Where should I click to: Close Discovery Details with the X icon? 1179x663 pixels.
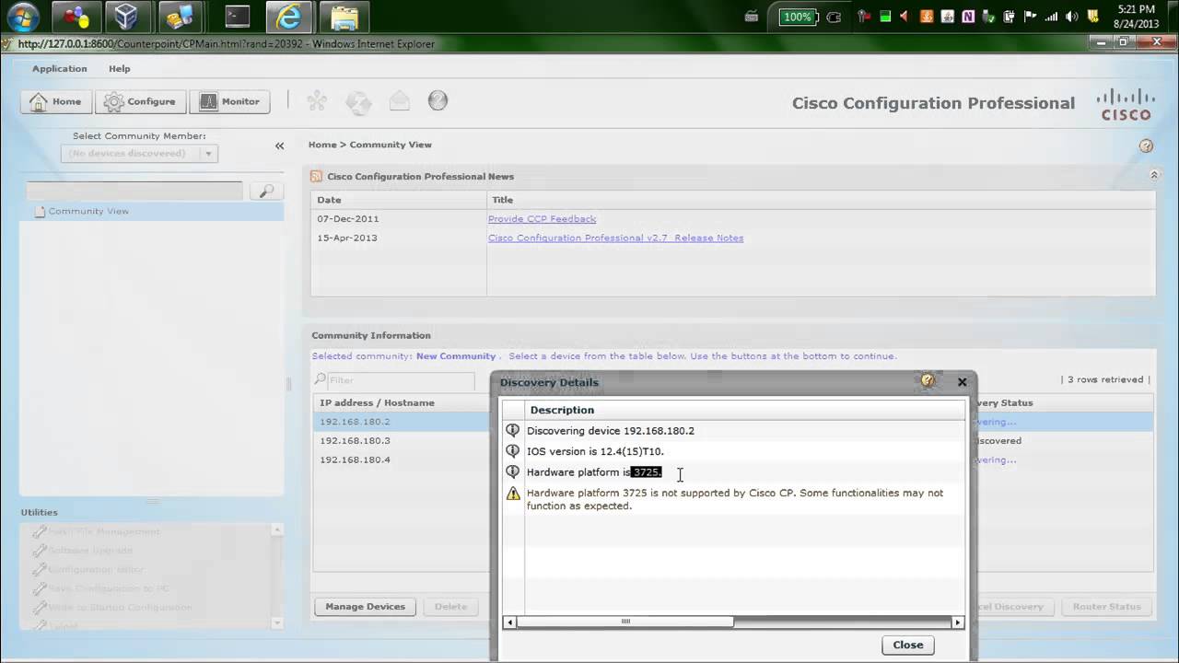(x=962, y=382)
